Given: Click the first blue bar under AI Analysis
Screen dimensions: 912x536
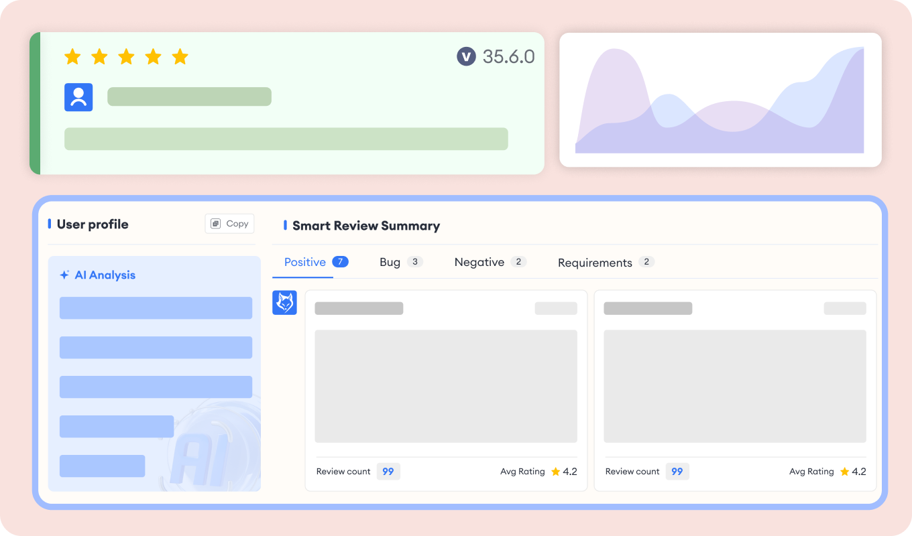Looking at the screenshot, I should click(x=156, y=308).
